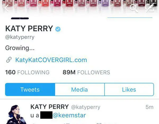Open search with the magnifying glass icon
The height and width of the screenshot is (124, 159).
pyautogui.click(x=134, y=9)
